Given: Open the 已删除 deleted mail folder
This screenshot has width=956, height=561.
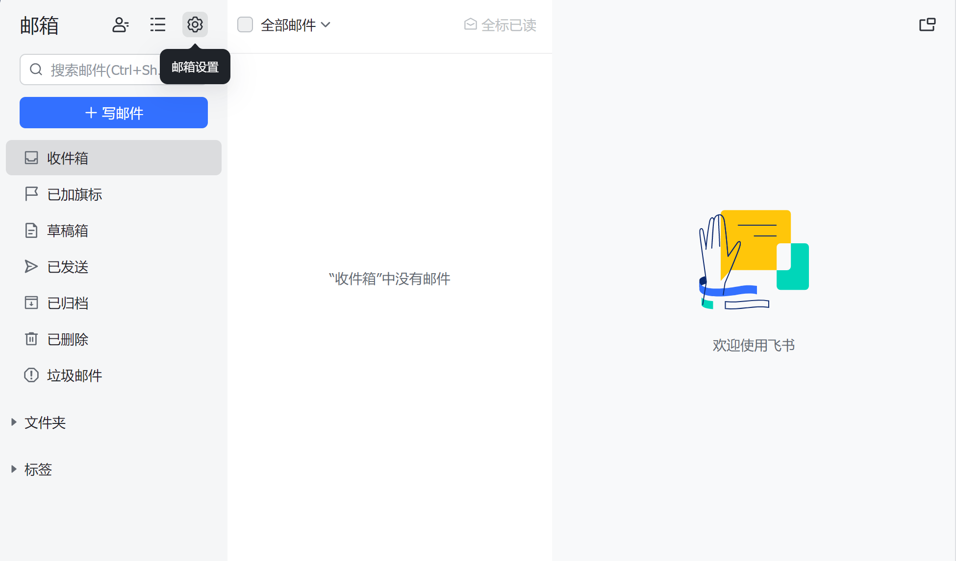Looking at the screenshot, I should (x=67, y=339).
